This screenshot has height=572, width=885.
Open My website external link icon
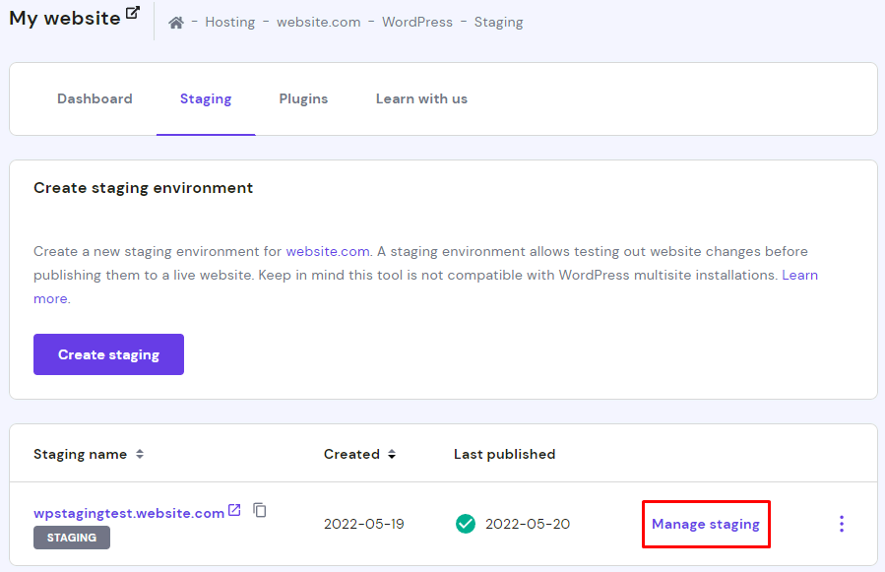(133, 14)
